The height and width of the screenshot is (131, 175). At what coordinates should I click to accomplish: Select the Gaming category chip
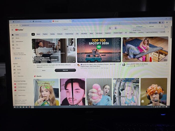click(52, 34)
